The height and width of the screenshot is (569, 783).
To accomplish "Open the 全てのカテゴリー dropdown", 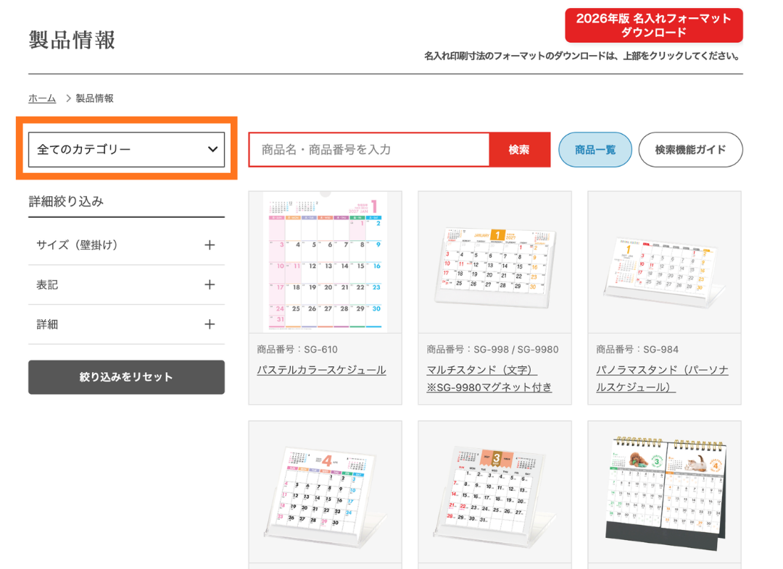I will pos(126,150).
